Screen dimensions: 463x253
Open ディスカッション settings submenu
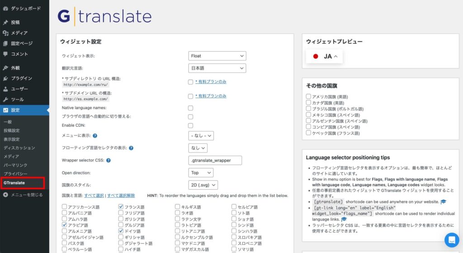(19, 148)
